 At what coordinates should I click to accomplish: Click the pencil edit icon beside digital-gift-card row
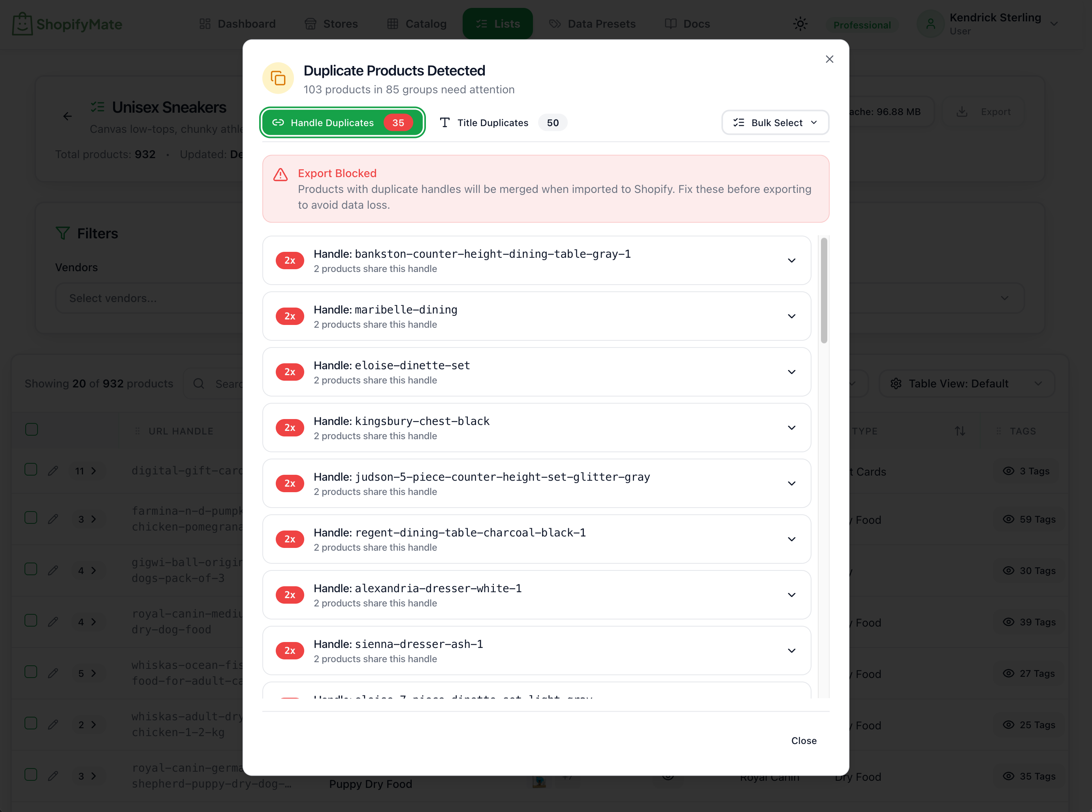pos(53,470)
